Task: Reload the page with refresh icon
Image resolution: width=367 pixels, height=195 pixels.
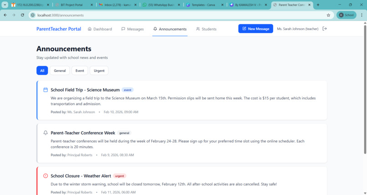Action: point(22,15)
